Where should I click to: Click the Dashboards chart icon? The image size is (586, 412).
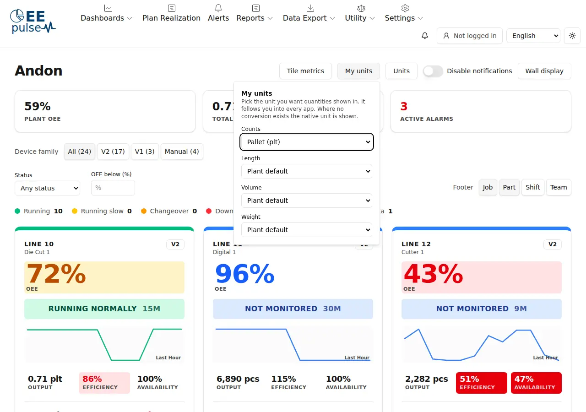[x=108, y=8]
